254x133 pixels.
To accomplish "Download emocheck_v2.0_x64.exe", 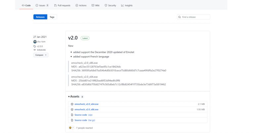I will pyautogui.click(x=86, y=104).
